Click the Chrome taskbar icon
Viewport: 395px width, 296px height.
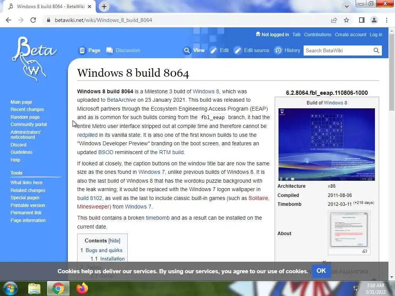pyautogui.click(x=58, y=288)
